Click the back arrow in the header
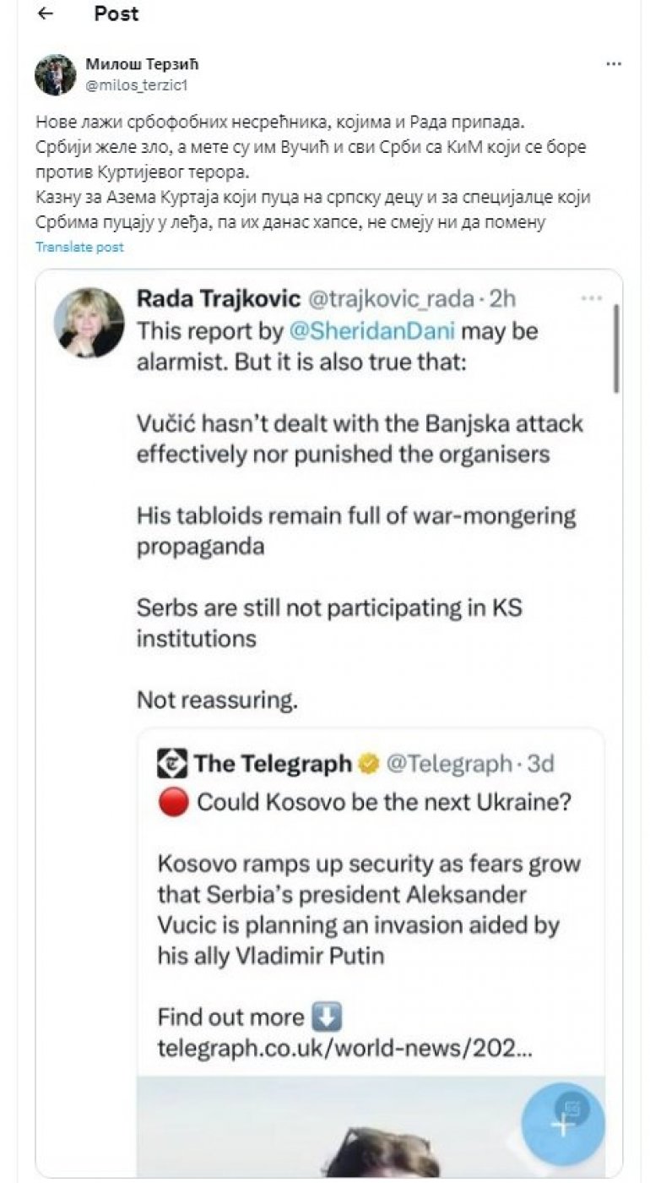Screen dimensions: 650x1183 click(46, 14)
